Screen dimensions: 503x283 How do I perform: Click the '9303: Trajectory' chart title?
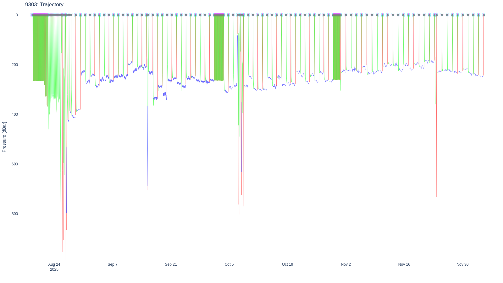click(x=44, y=5)
